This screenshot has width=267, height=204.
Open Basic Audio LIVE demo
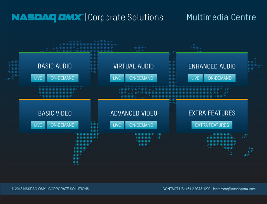pyautogui.click(x=38, y=78)
